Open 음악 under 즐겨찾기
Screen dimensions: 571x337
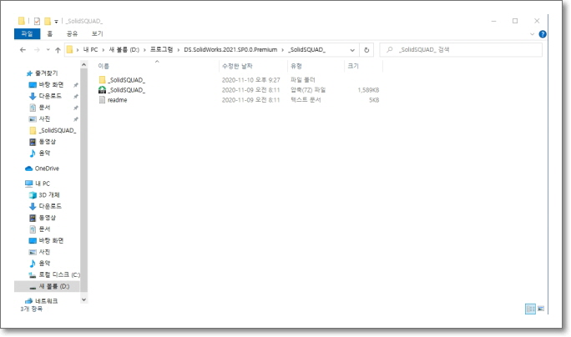40,153
